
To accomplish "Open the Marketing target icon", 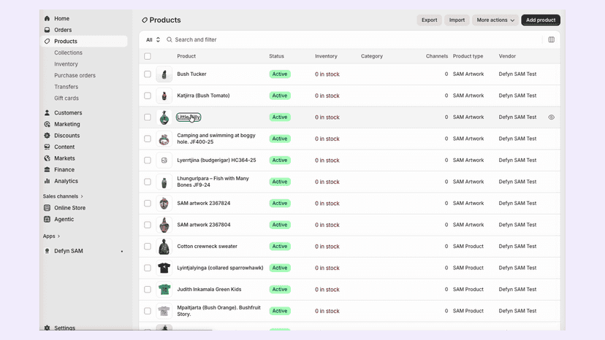I will [x=47, y=124].
